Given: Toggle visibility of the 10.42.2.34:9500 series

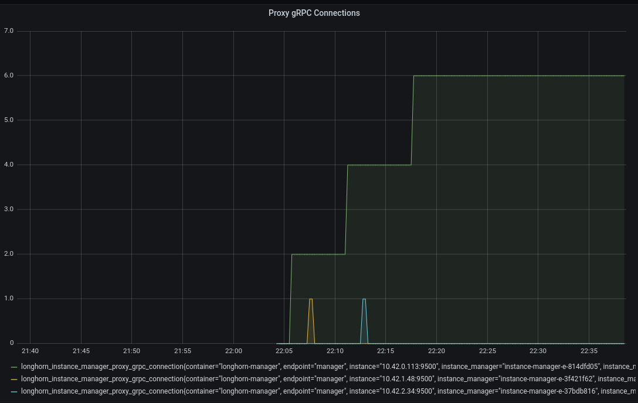Looking at the screenshot, I should click(235, 391).
